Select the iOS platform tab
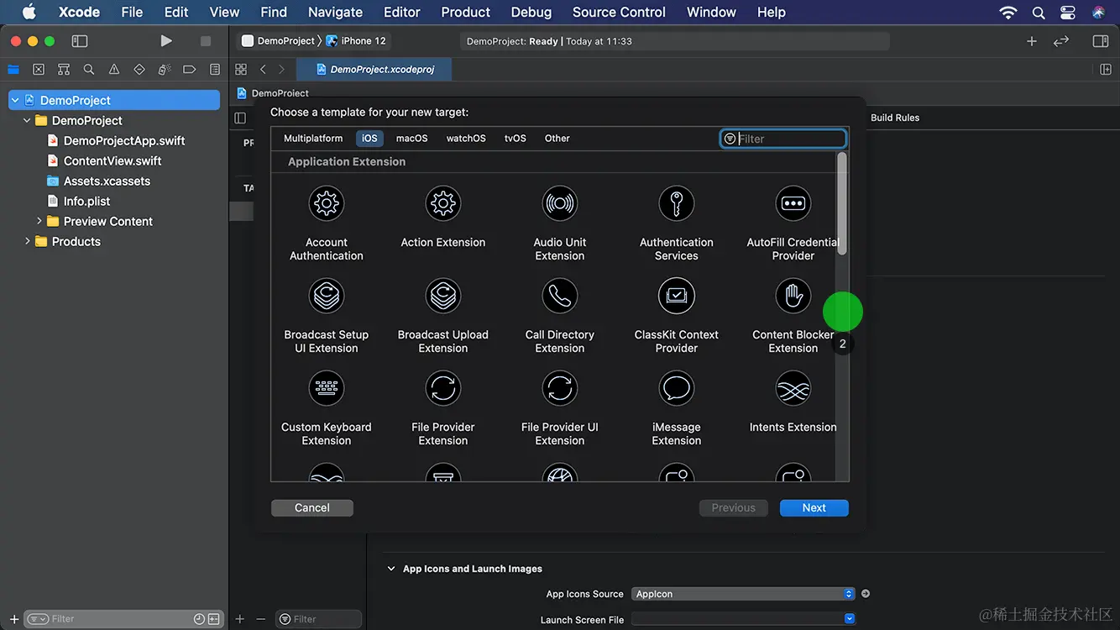Screen dimensions: 1120x630 click(369, 139)
